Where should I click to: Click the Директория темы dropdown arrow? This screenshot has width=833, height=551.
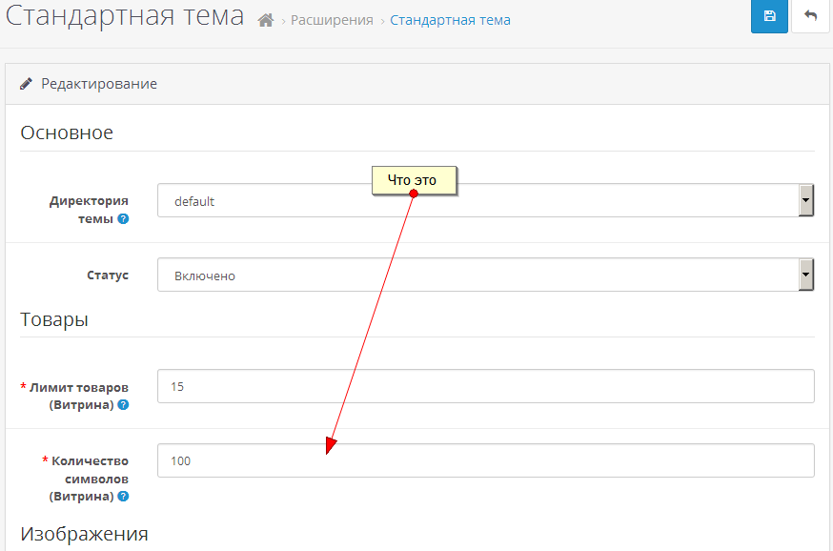tap(806, 200)
